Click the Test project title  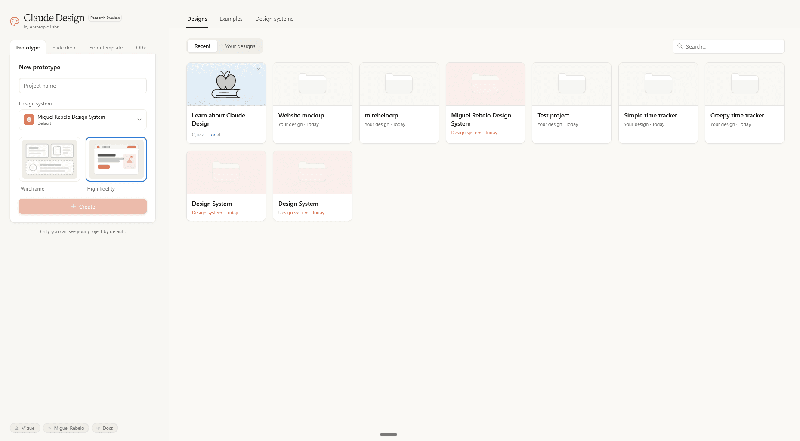point(553,115)
